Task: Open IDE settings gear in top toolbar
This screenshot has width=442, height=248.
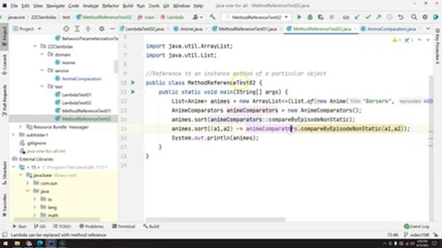Action: (425, 17)
